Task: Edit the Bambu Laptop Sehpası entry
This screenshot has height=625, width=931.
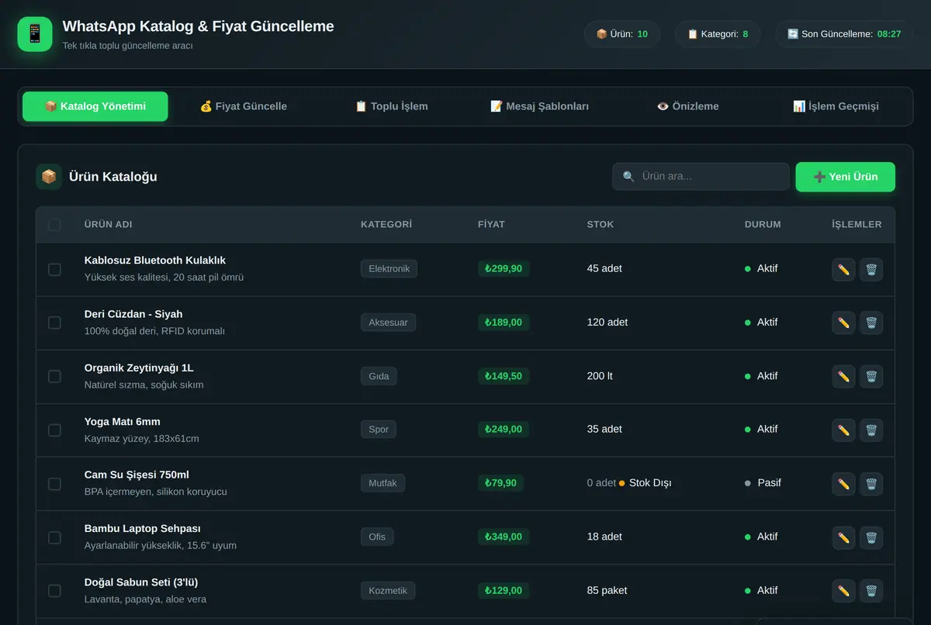Action: [x=843, y=537]
